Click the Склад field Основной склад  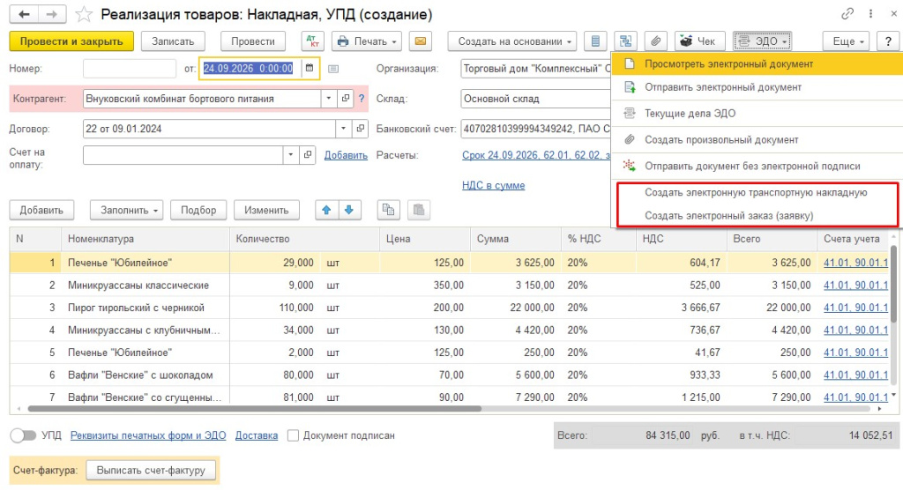click(x=535, y=99)
